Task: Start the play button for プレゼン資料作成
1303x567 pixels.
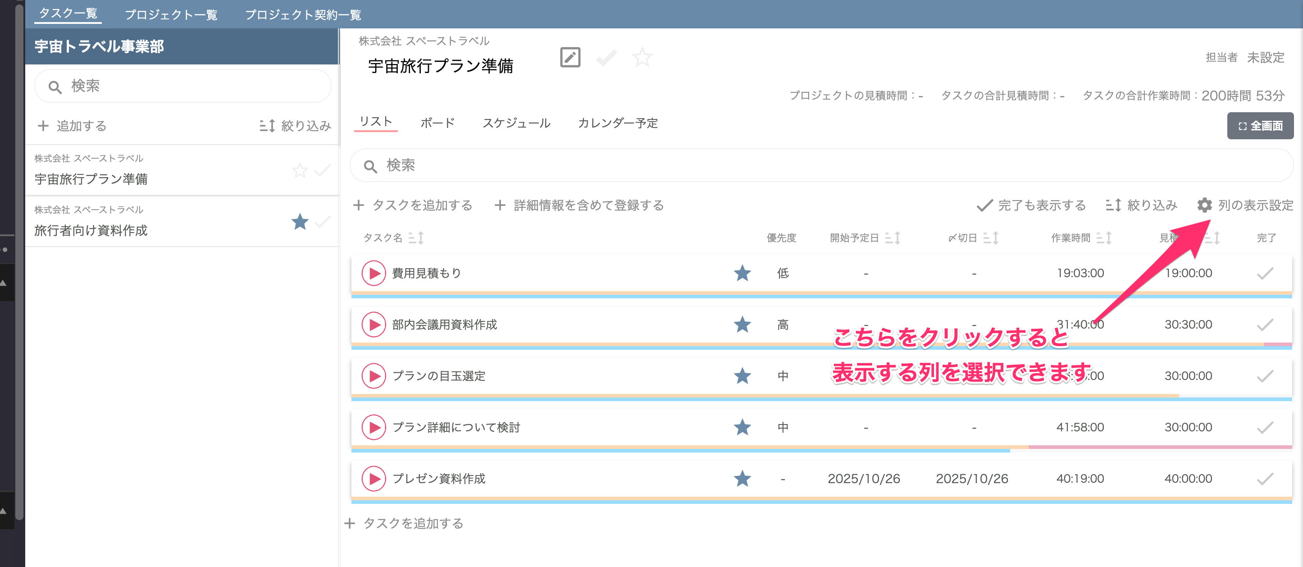Action: click(374, 479)
